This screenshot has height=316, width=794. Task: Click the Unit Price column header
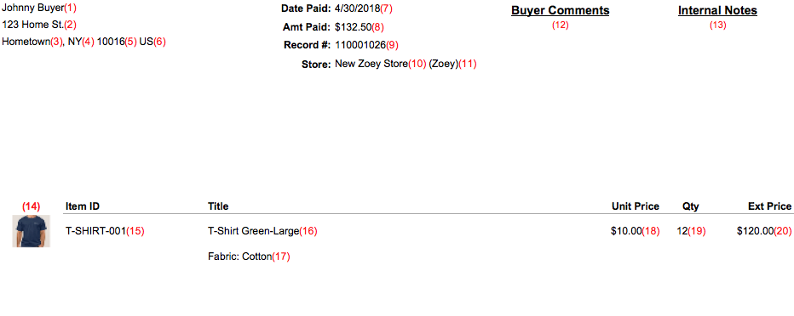(636, 206)
